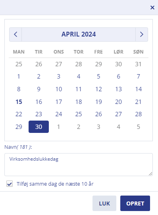158x215 pixels.
Task: Pick April 1 in the calendar
Action: coord(19,77)
